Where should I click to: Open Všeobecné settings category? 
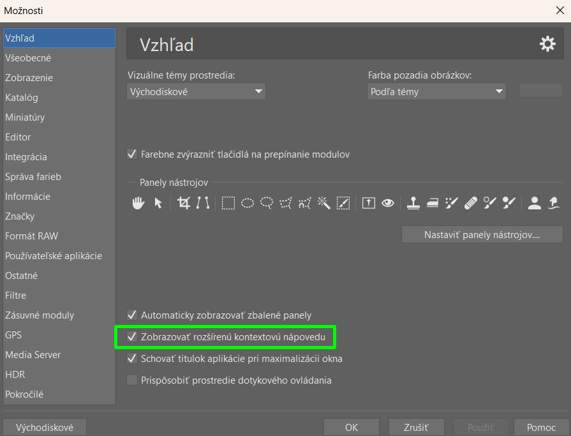[59, 58]
